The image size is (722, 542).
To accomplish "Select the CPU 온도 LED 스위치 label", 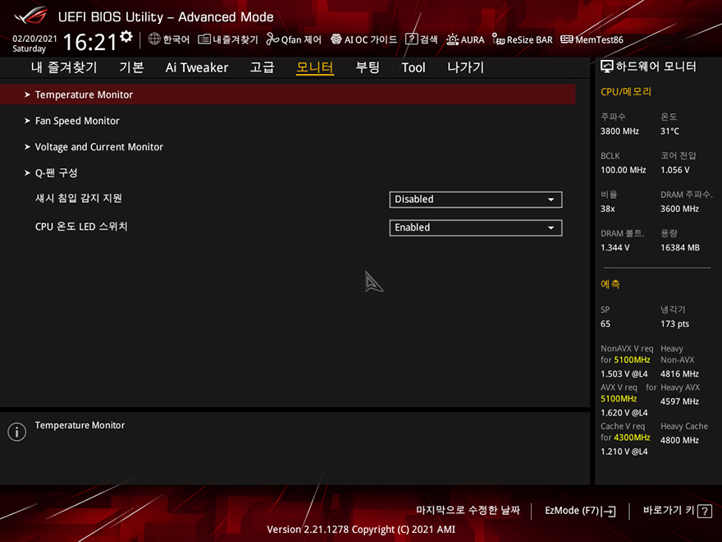I will point(81,227).
